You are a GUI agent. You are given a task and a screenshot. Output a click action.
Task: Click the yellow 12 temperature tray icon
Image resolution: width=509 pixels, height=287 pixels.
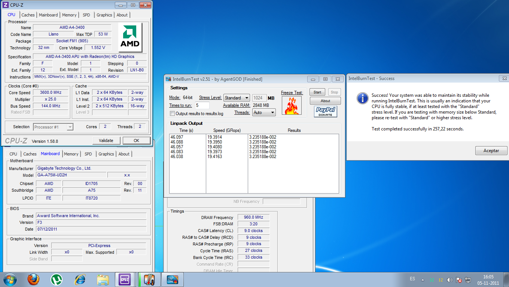click(441, 280)
